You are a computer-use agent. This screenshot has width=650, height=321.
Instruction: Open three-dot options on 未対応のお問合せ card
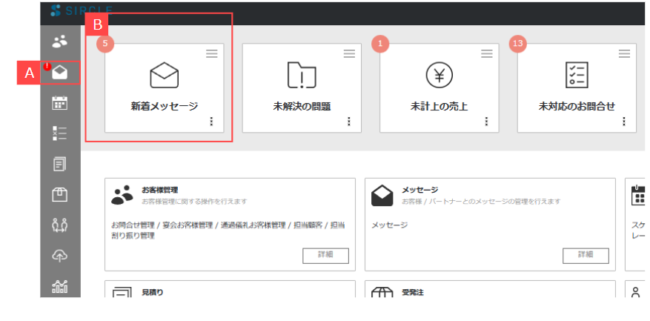tap(624, 122)
